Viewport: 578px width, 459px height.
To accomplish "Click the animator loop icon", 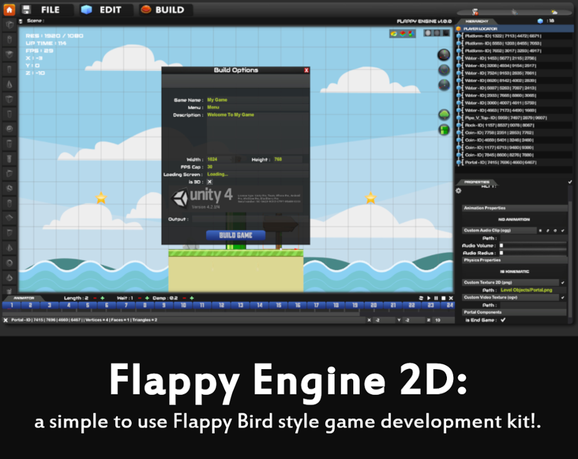I will pyautogui.click(x=421, y=298).
